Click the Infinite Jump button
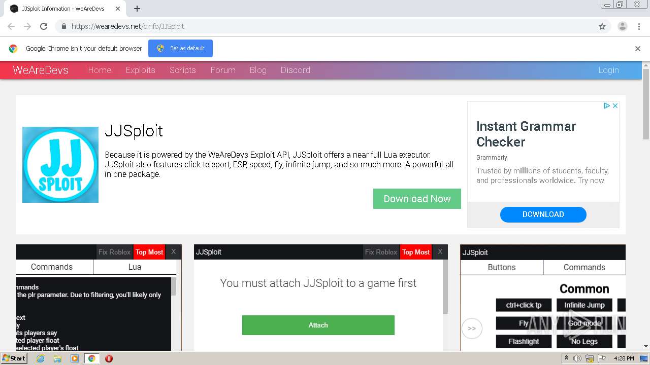Screen dimensions: 650x365 point(584,305)
